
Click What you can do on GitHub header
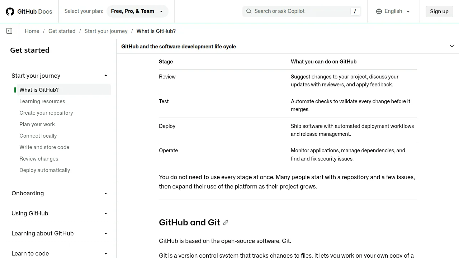pos(324,62)
